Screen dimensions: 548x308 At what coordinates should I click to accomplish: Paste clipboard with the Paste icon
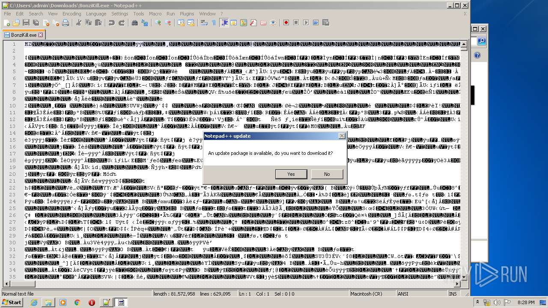tap(98, 23)
